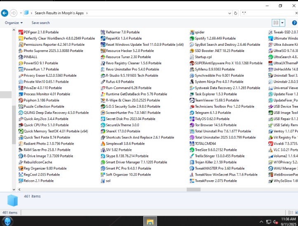Image resolution: width=298 pixels, height=226 pixels.
Task: Click the Tor Browser 14.5.6 Portable icon
Action: tap(192, 125)
